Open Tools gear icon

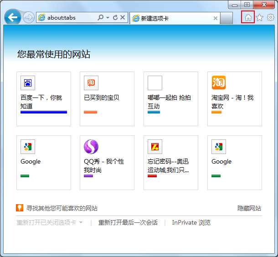coord(271,17)
